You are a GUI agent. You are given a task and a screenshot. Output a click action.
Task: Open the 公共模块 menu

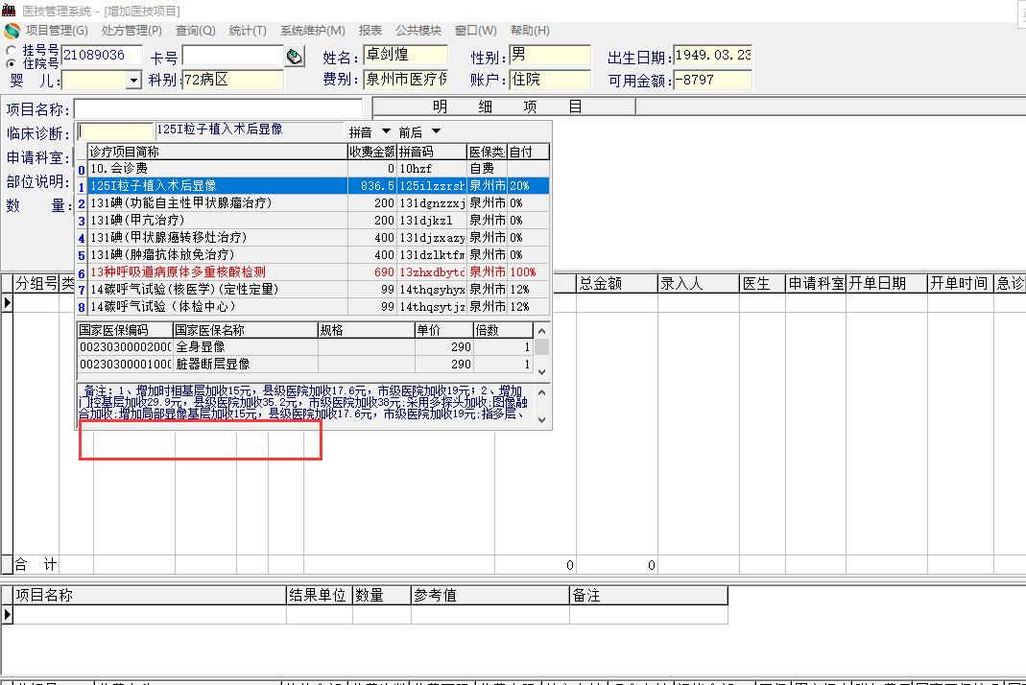point(418,31)
